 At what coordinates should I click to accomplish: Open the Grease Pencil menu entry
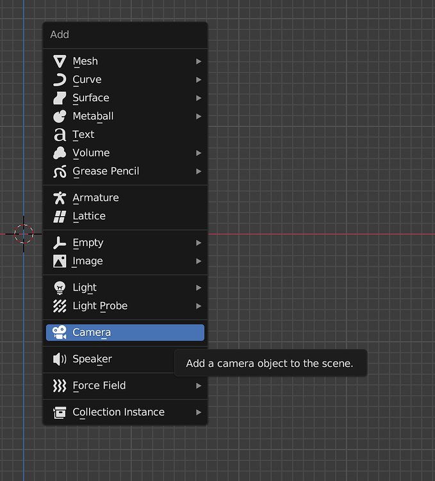point(125,171)
